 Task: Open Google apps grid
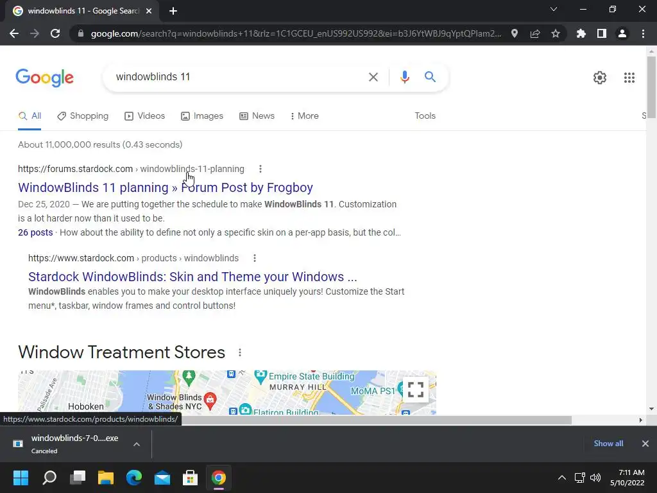[x=629, y=78]
